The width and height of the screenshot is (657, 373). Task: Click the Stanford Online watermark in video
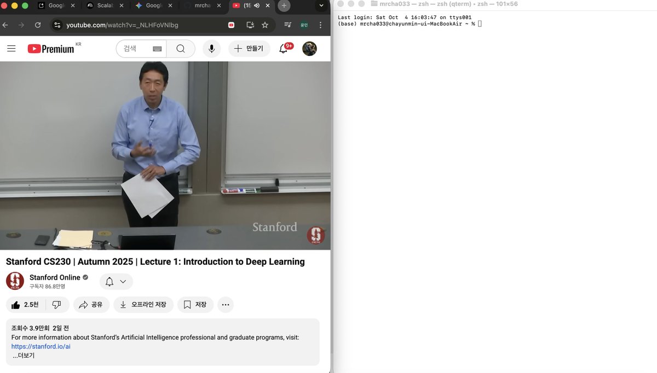point(315,235)
